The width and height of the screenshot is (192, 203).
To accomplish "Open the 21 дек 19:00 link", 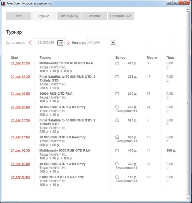I will pos(20,94).
